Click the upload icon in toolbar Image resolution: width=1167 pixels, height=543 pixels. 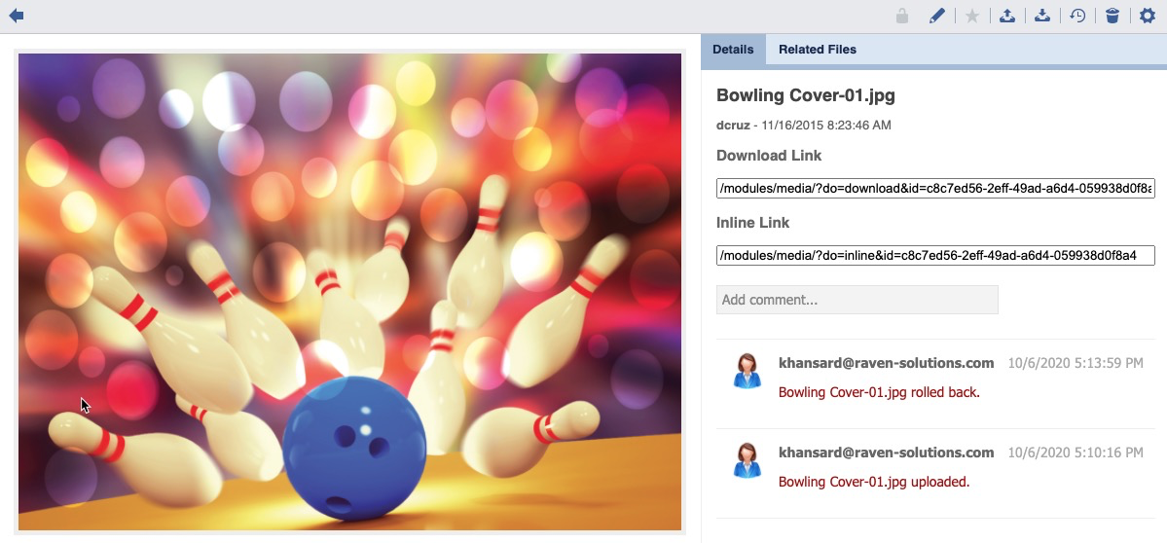coord(1007,16)
